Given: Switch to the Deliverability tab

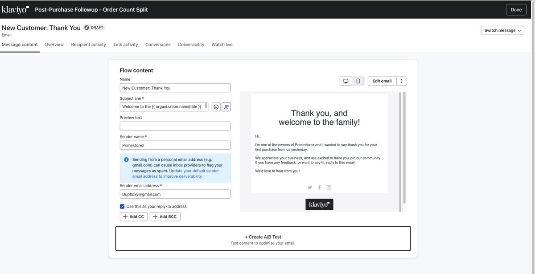Looking at the screenshot, I should coord(191,45).
